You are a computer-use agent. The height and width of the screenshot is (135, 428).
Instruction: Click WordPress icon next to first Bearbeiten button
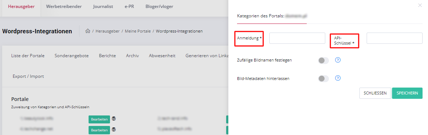tap(114, 119)
